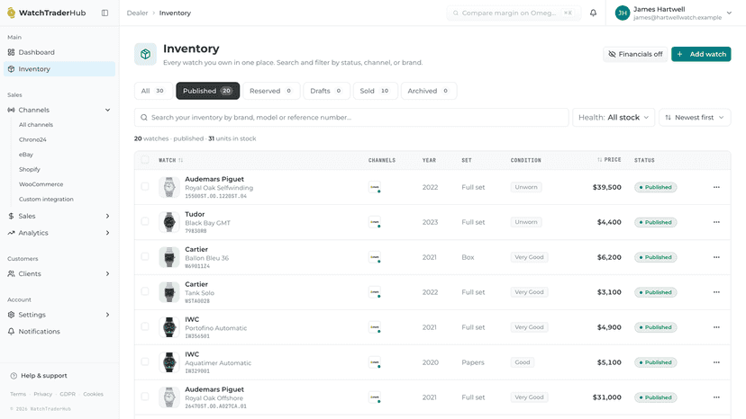Open Newest first sort dropdown
Viewport: 746px width, 419px height.
695,118
